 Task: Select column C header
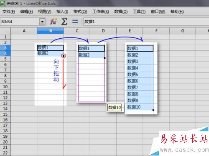pos(77,31)
